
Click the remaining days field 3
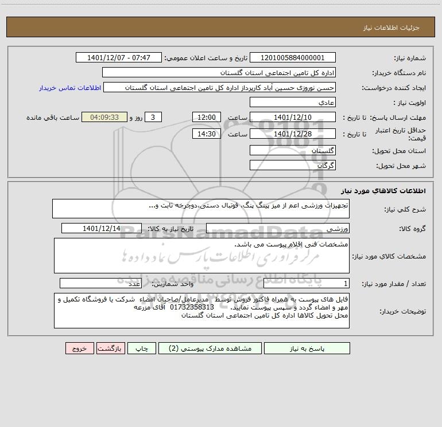tap(153, 117)
